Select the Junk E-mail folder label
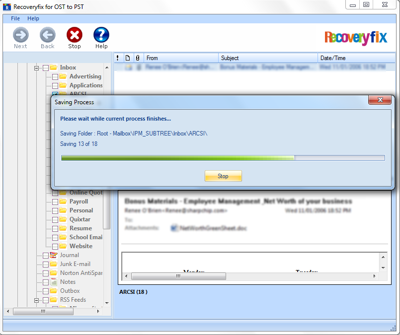The height and width of the screenshot is (335, 400). [75, 264]
